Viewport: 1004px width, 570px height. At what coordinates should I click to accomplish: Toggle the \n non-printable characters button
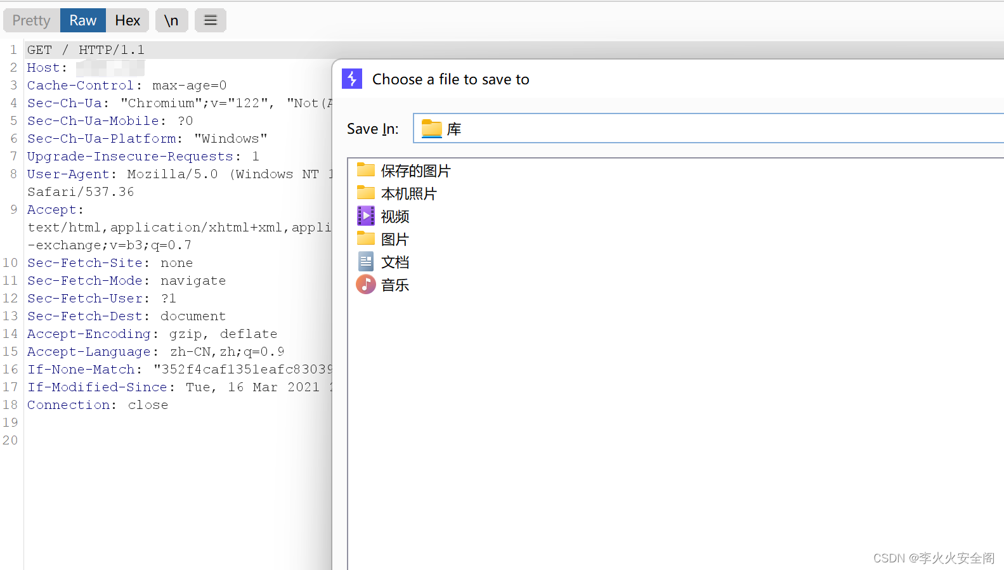pyautogui.click(x=171, y=20)
